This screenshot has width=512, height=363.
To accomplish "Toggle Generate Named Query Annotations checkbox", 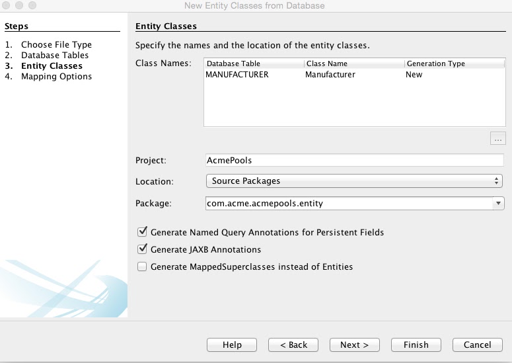I will [x=141, y=233].
